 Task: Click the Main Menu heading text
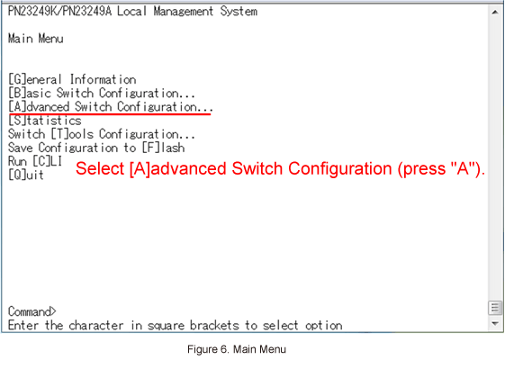click(36, 39)
